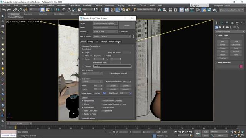Open the Target rendering mode dropdown

click(x=105, y=23)
